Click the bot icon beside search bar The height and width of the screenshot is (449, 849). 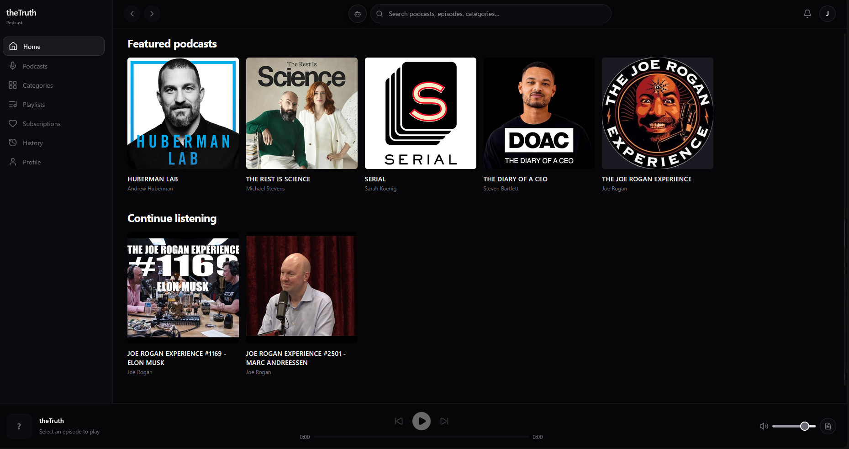pos(358,14)
